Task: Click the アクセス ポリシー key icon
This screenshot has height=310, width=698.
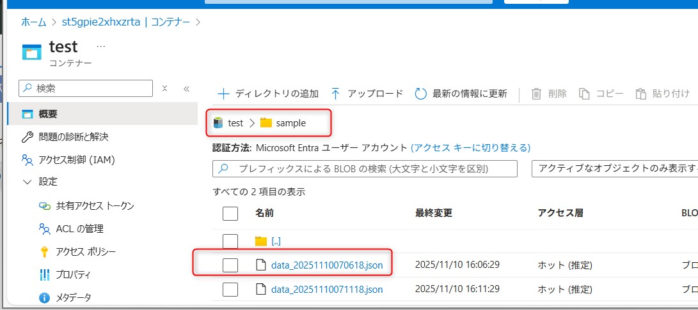Action: [x=44, y=252]
